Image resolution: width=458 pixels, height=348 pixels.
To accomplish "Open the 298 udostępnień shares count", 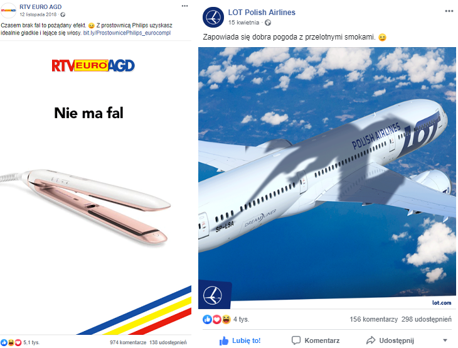I will [427, 319].
